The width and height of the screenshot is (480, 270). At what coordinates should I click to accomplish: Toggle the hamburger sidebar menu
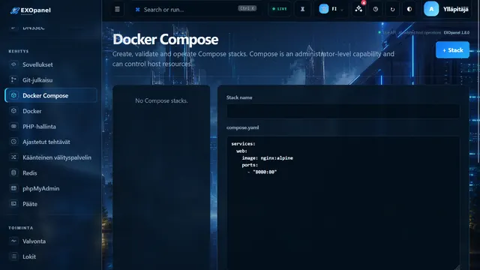pyautogui.click(x=117, y=9)
